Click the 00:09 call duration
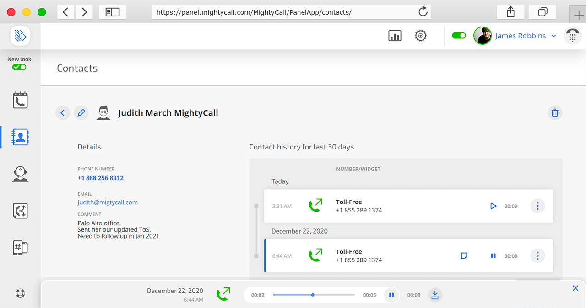 [x=511, y=206]
